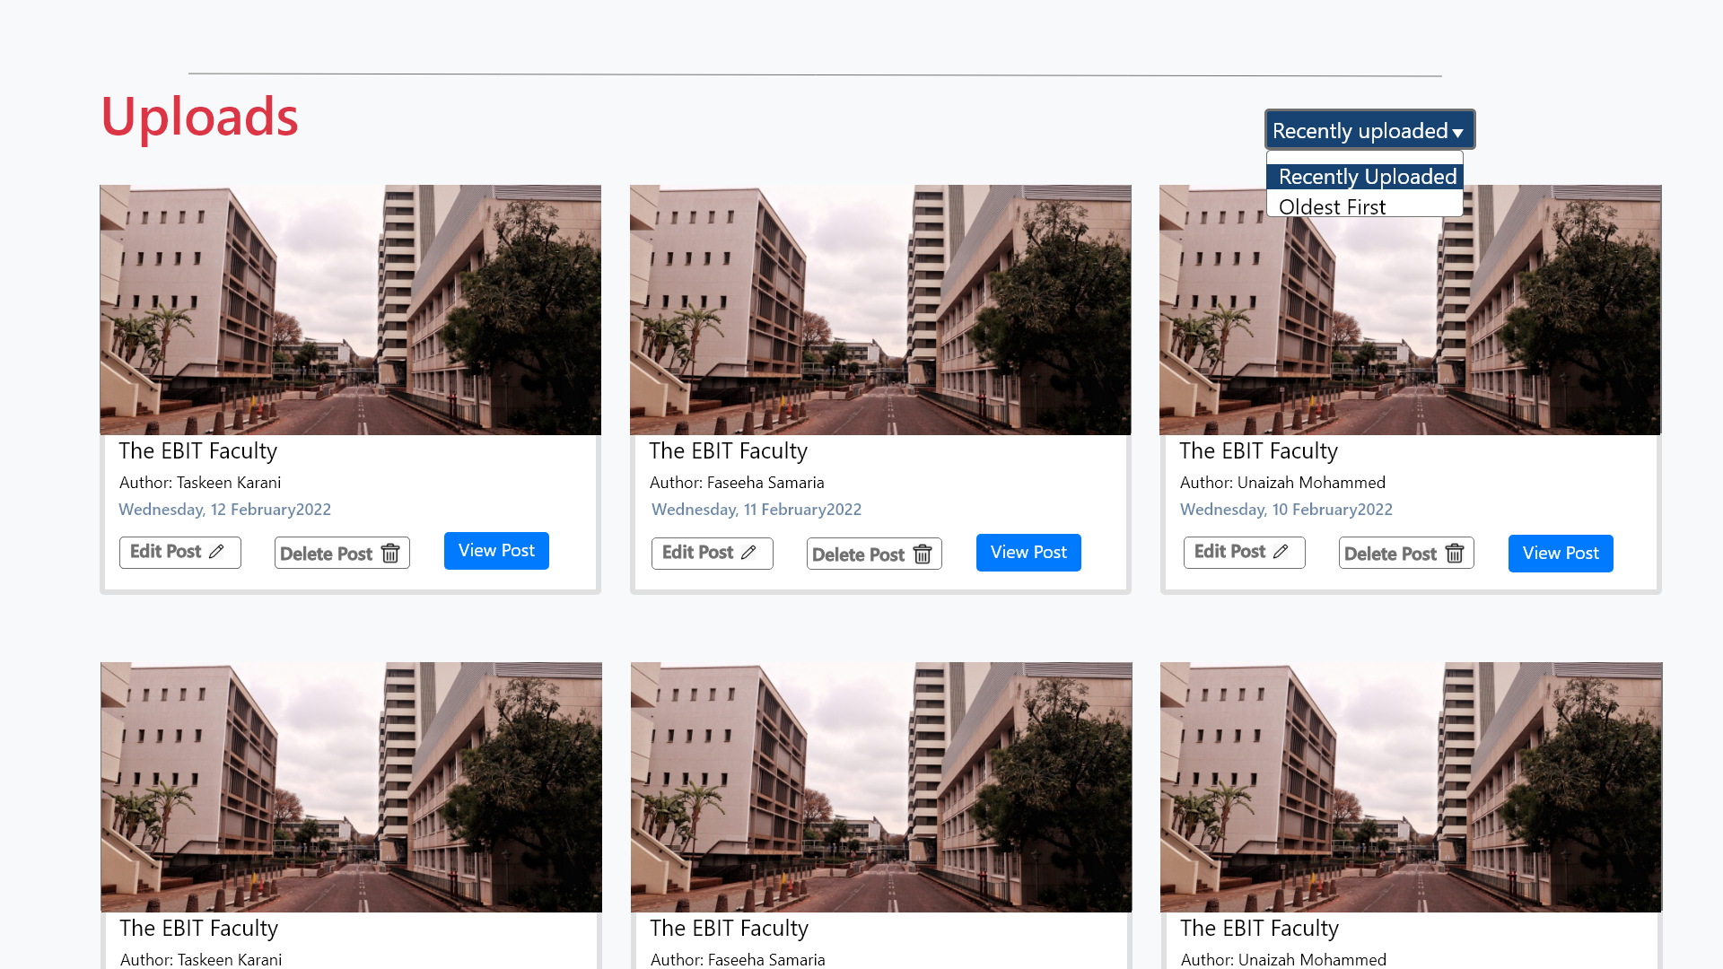The image size is (1723, 969).
Task: Click Author: Unaizah Mohammed in top-row card
Action: (1282, 483)
